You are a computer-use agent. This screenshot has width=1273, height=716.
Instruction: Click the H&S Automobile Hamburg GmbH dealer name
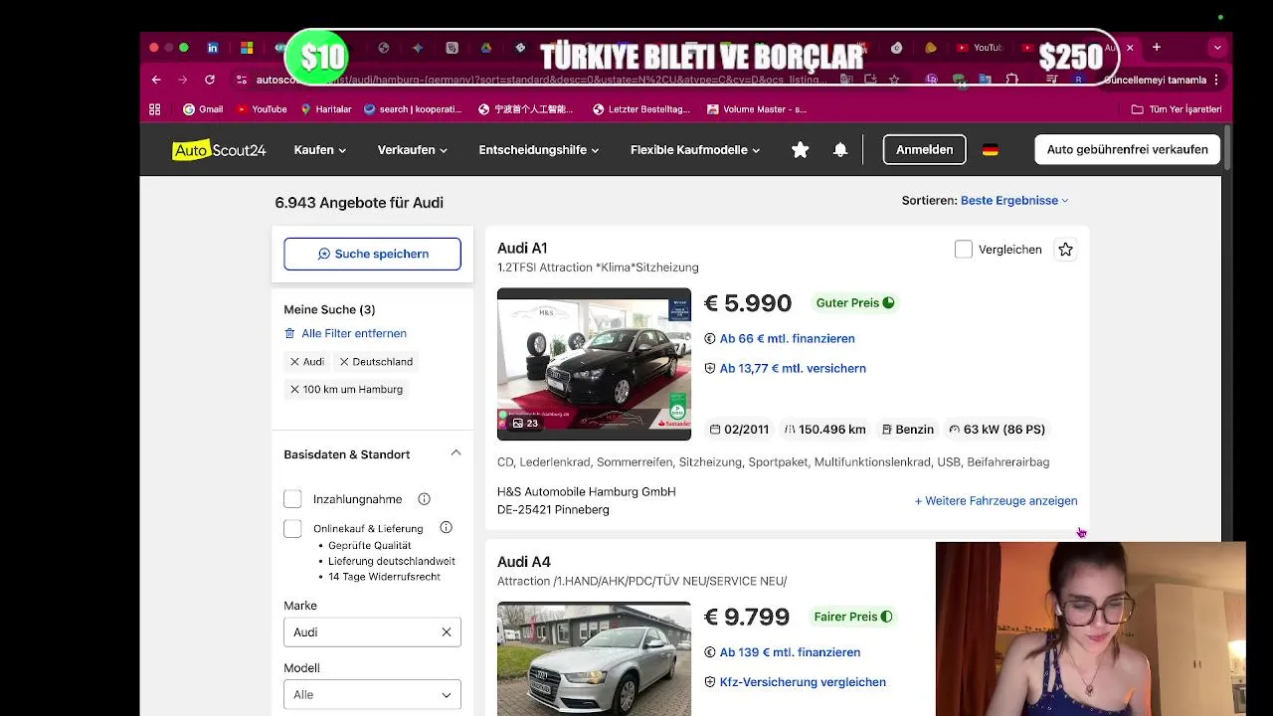pos(587,492)
